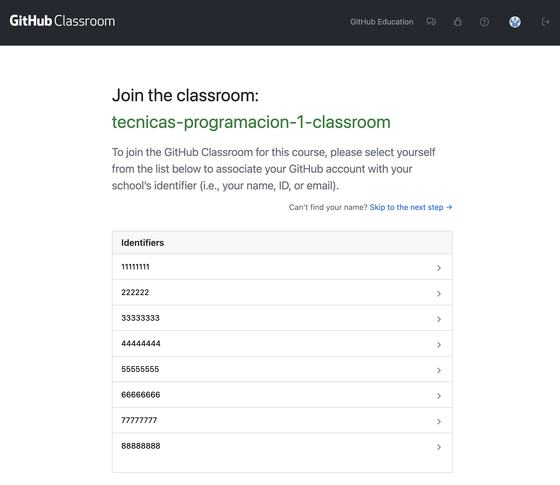Expand chevron on the 44444444 row
This screenshot has width=560, height=485.
439,345
